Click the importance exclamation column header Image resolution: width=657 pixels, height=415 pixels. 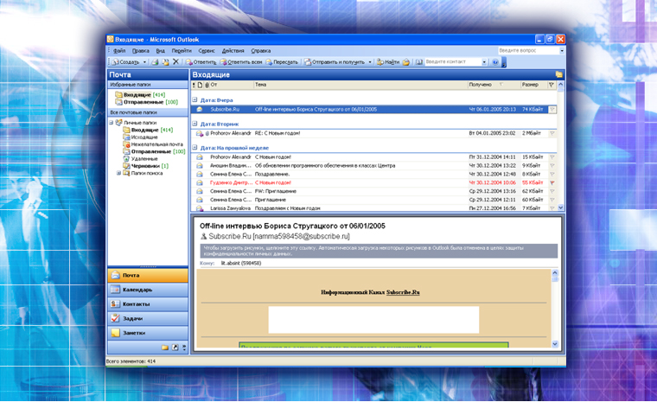194,85
